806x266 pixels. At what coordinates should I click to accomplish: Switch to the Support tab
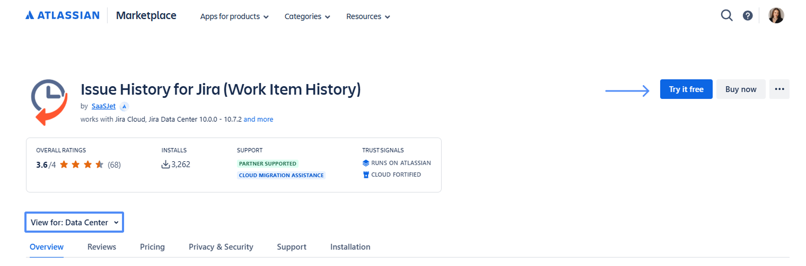tap(292, 247)
